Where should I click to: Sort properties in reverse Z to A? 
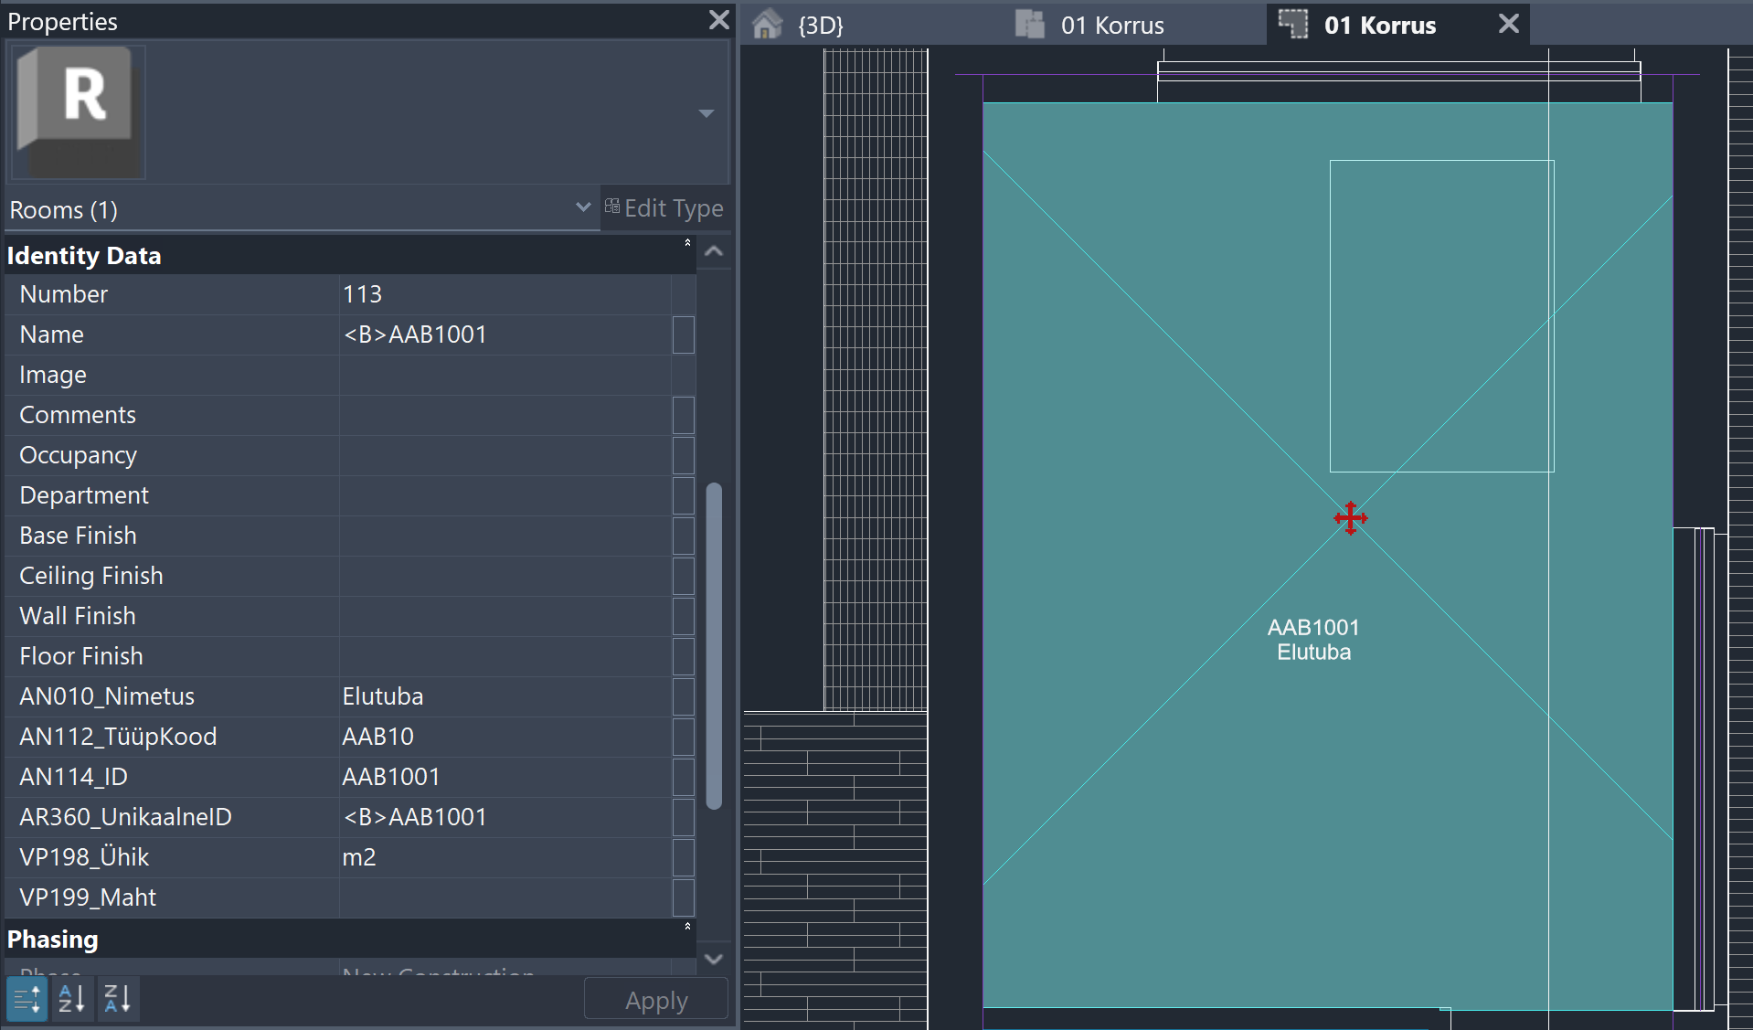(118, 999)
